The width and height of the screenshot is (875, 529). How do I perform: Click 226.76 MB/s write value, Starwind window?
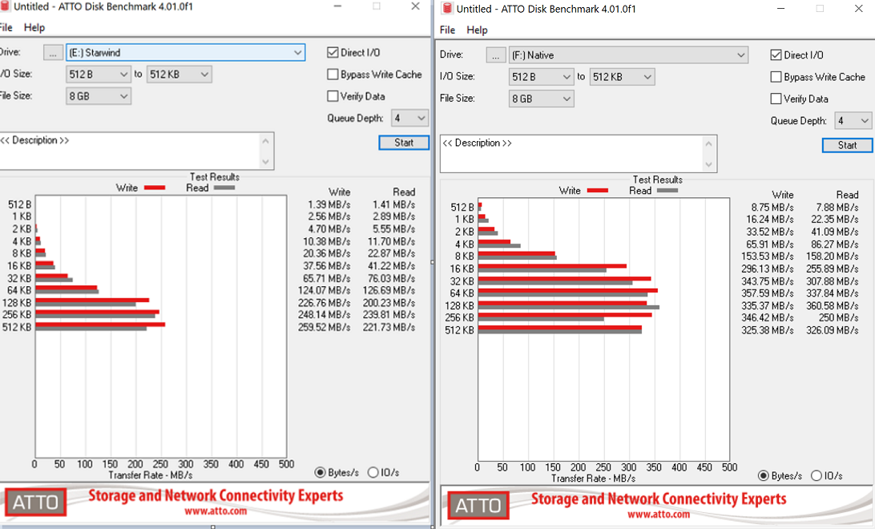325,303
